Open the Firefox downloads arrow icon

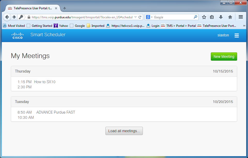click(221, 17)
